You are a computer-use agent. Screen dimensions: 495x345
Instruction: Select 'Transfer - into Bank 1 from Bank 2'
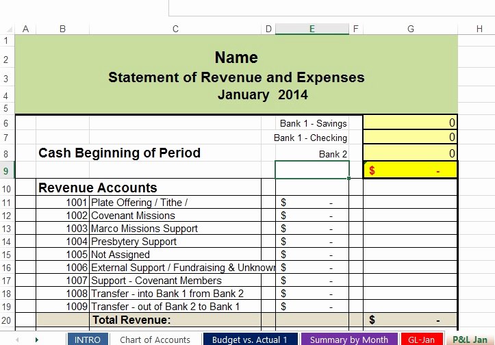click(175, 294)
